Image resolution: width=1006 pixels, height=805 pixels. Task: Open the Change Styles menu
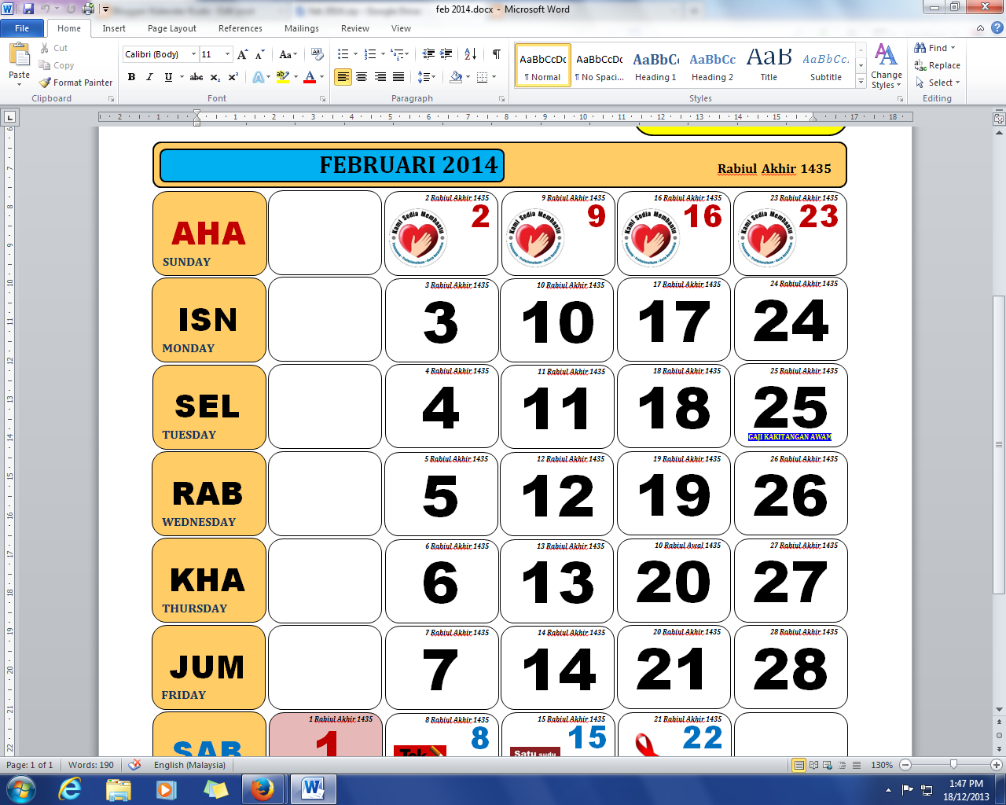coord(887,67)
